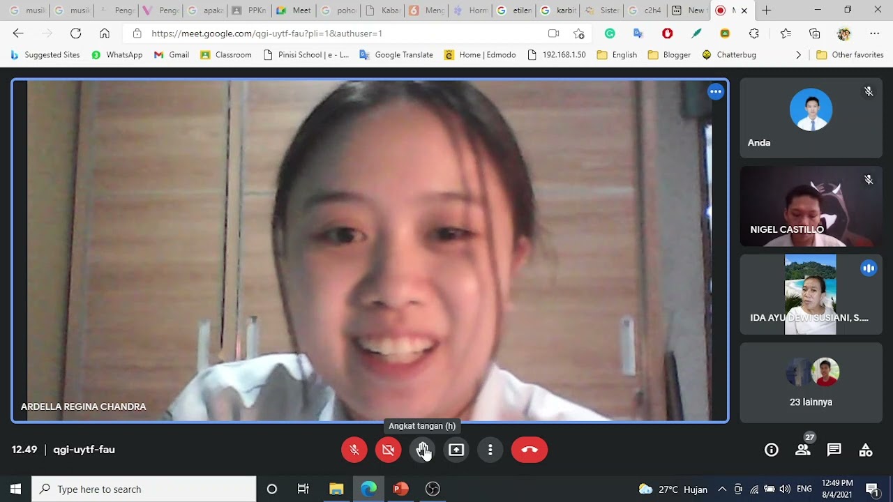The image size is (893, 502).
Task: View site information lock icon
Action: 137,33
